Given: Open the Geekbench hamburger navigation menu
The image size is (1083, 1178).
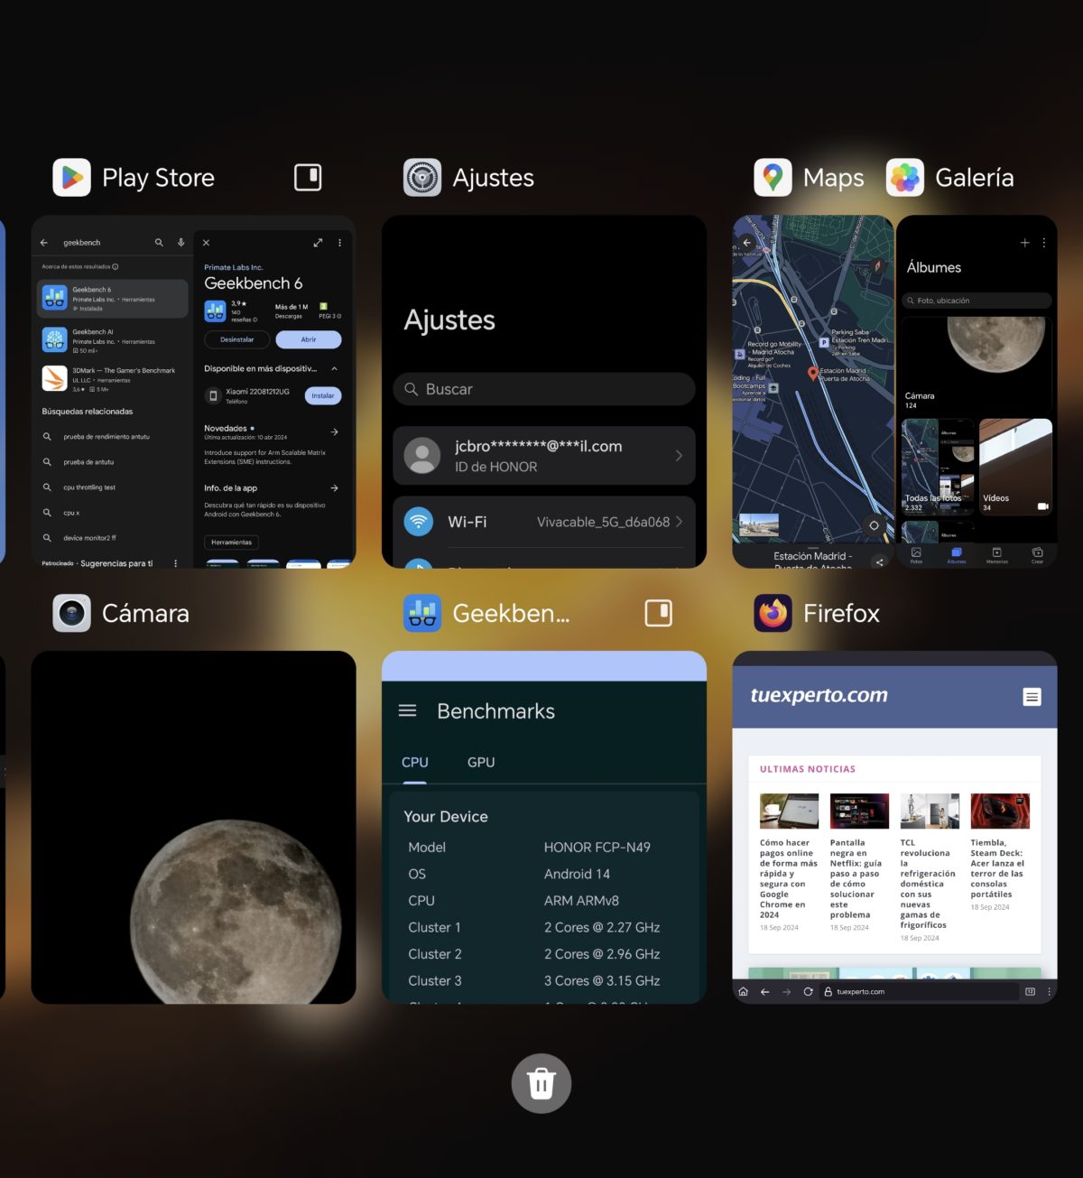Looking at the screenshot, I should [x=407, y=710].
